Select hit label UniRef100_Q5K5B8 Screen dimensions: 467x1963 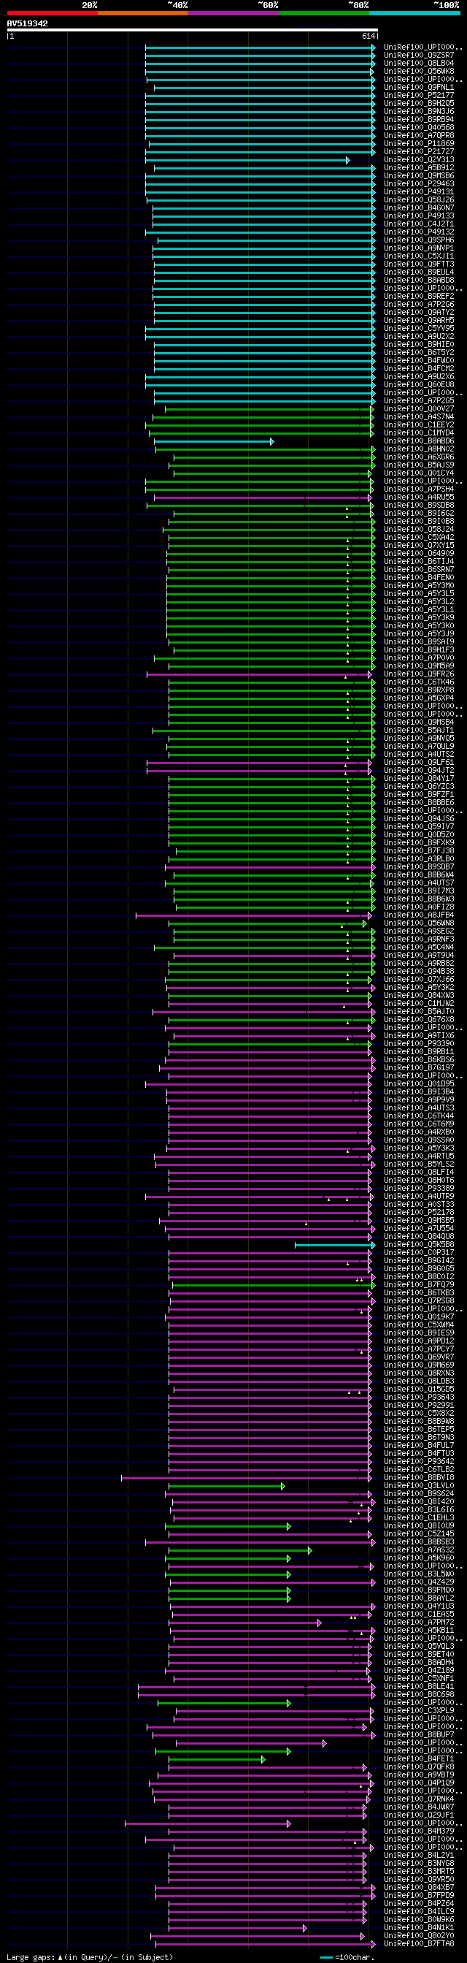pyautogui.click(x=419, y=1244)
